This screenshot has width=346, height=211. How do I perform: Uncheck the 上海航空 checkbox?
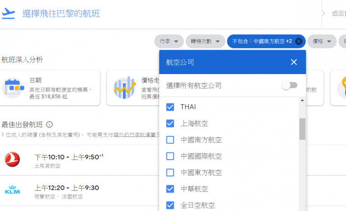[170, 123]
